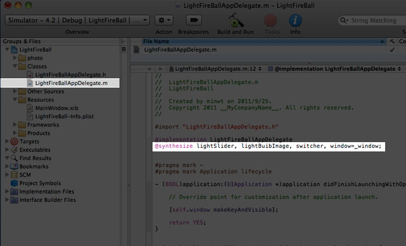
Task: Click the LightFireBall project icon
Action: pos(14,50)
